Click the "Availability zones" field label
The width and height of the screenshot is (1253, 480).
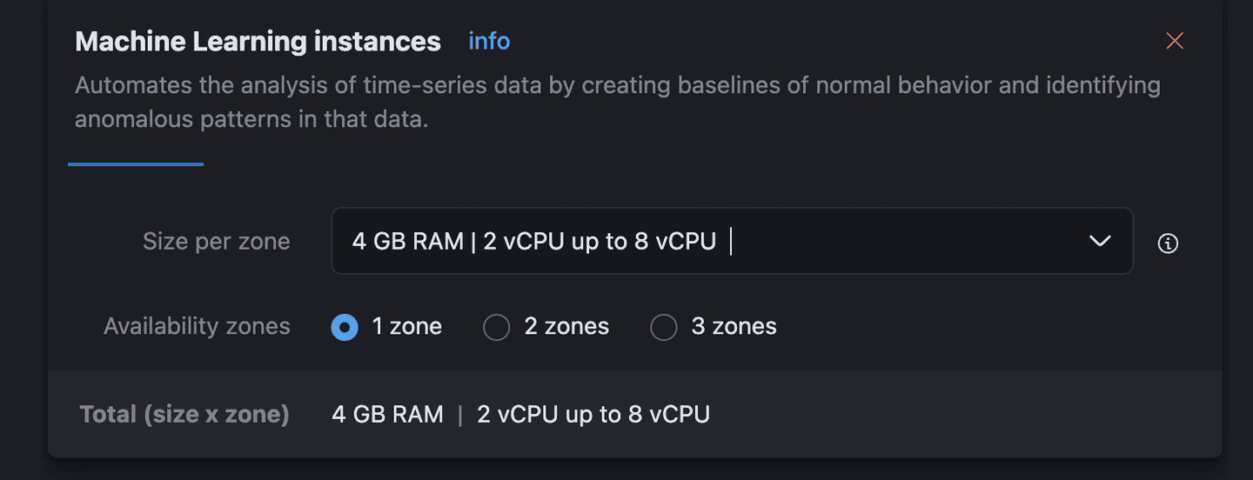coord(197,326)
